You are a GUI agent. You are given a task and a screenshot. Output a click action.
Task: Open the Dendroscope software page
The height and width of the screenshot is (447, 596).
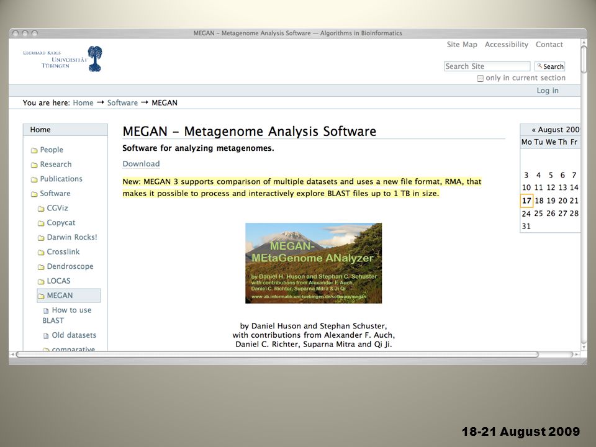tap(70, 266)
